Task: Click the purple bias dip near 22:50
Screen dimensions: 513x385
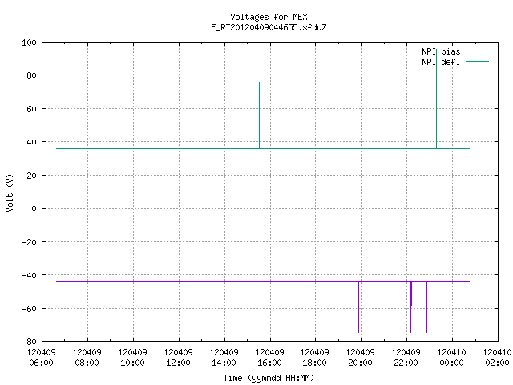Action: (426, 306)
